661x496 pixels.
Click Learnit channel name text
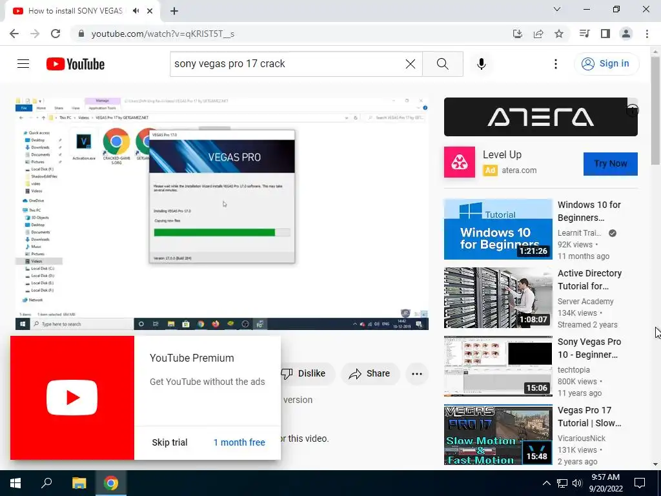[x=579, y=232]
